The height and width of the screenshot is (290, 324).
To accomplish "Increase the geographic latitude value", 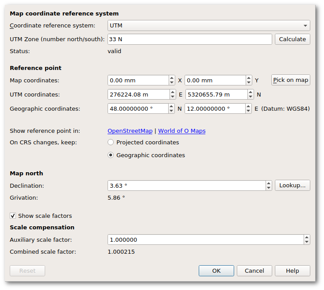I will [171, 106].
